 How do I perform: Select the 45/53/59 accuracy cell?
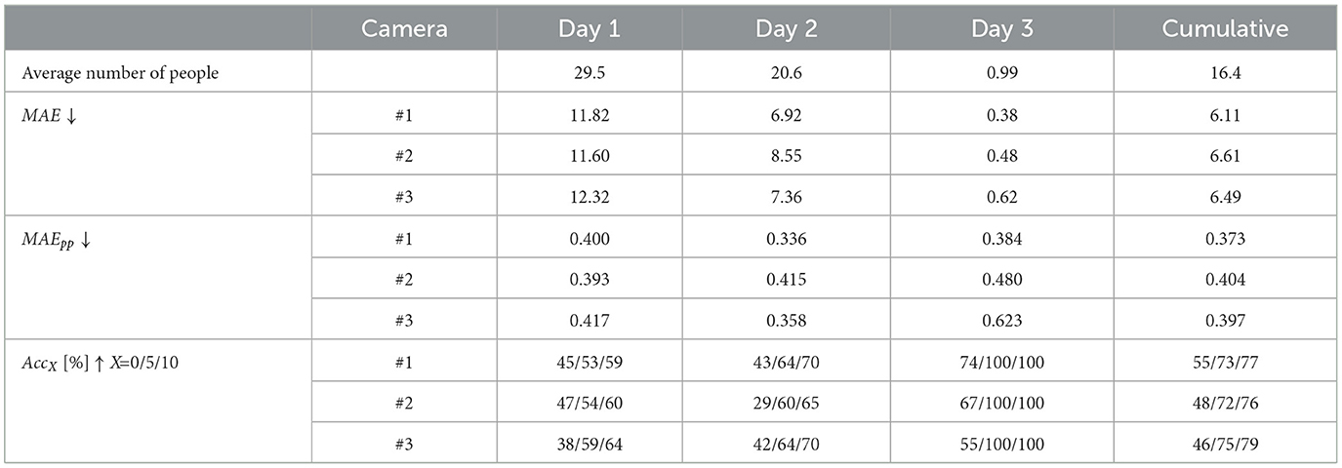point(590,360)
